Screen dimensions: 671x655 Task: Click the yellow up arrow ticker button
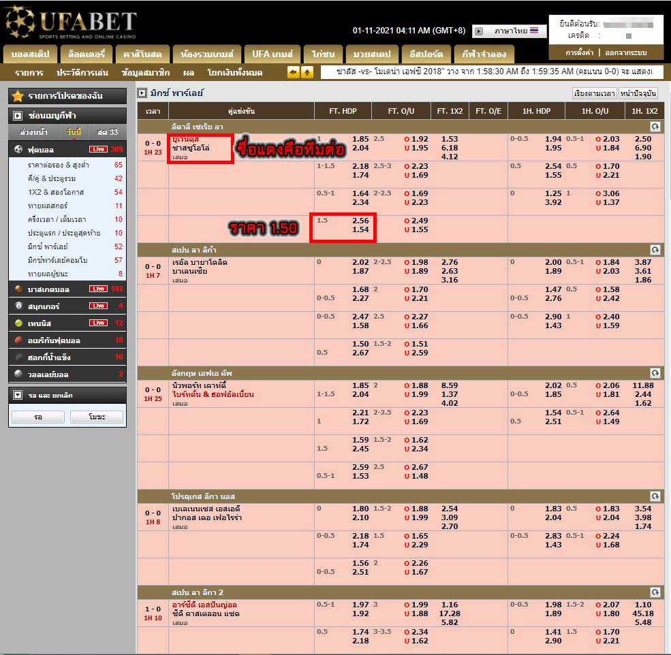tap(307, 72)
